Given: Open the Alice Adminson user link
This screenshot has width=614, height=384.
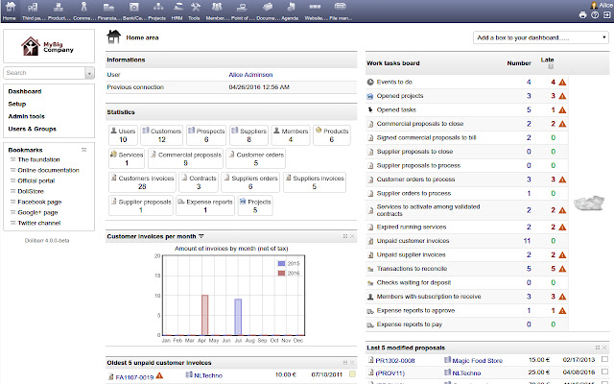Looking at the screenshot, I should [252, 74].
